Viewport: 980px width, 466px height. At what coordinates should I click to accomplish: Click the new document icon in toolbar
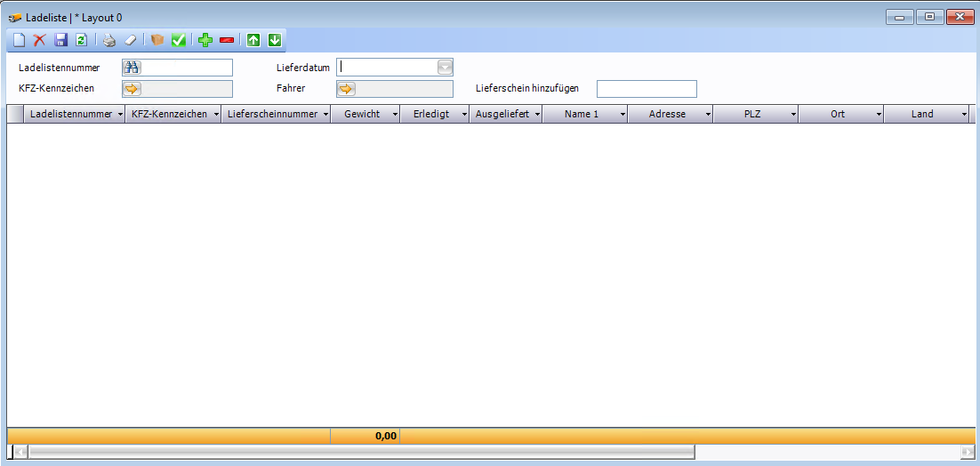[18, 40]
